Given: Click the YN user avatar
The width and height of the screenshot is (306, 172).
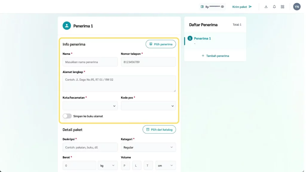Looking at the screenshot, I should [297, 7].
